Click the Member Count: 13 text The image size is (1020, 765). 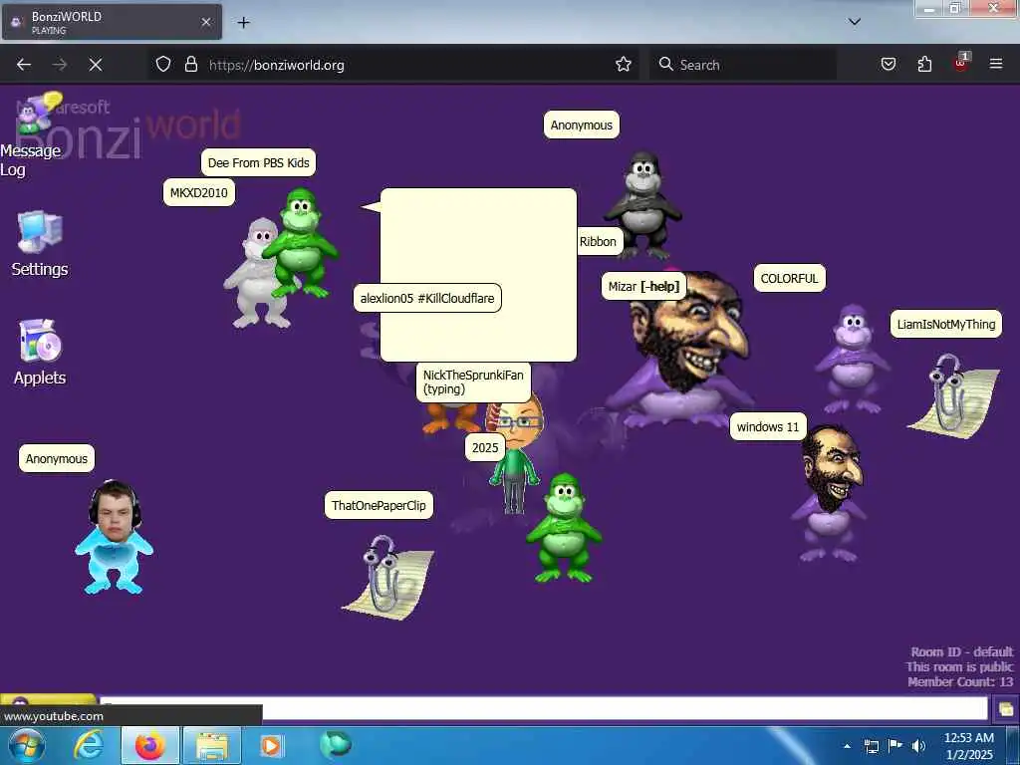point(960,681)
